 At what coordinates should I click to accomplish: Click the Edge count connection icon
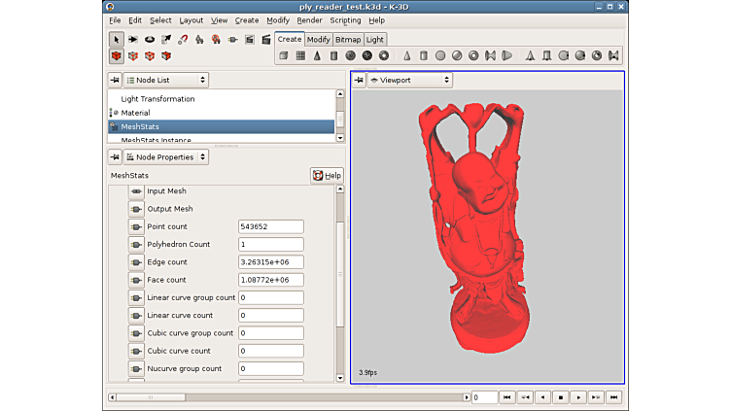[x=136, y=262]
